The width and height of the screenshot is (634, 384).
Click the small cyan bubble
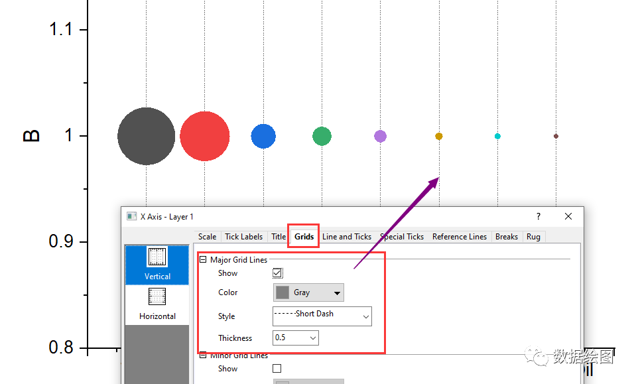coord(497,136)
